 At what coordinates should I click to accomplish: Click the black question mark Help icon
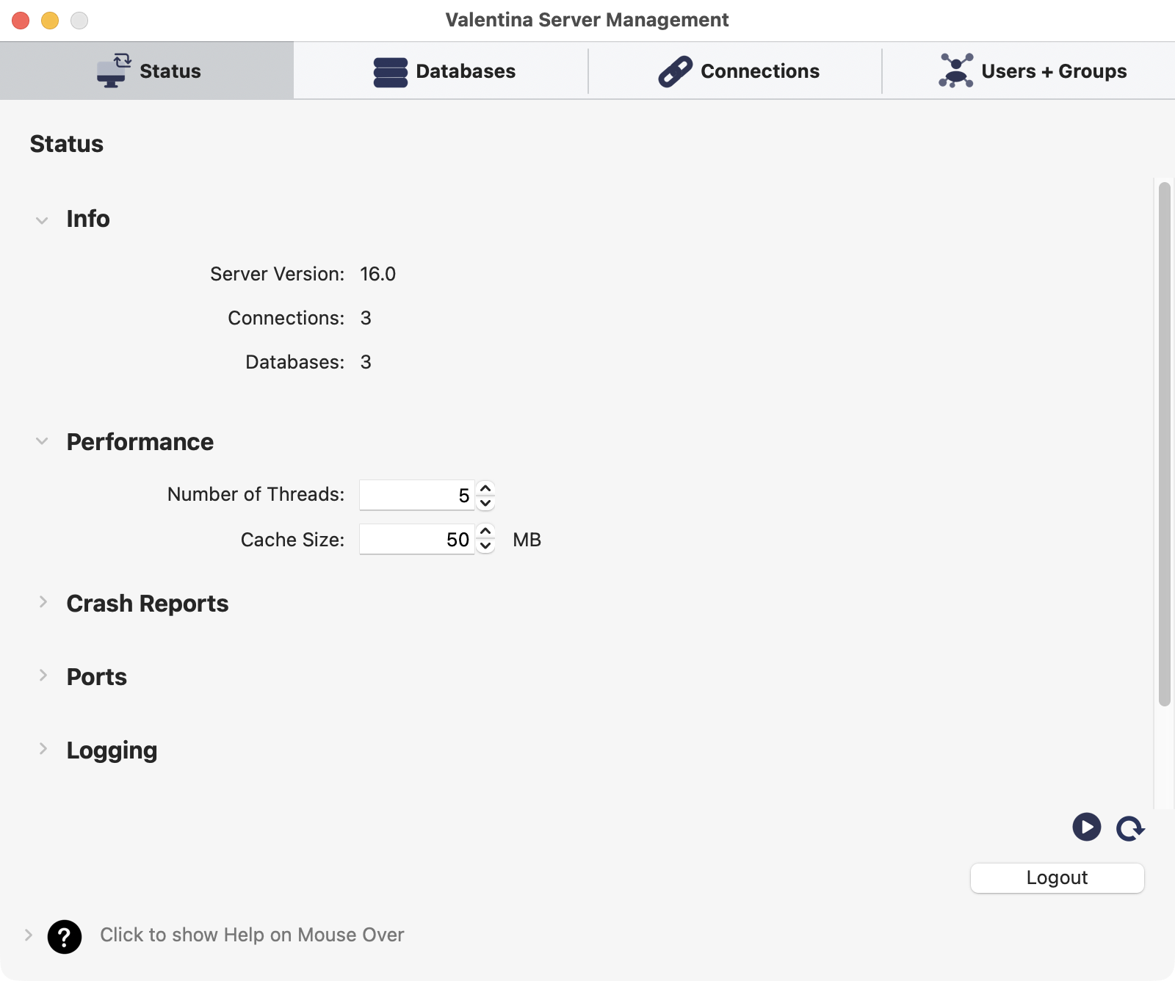point(65,936)
